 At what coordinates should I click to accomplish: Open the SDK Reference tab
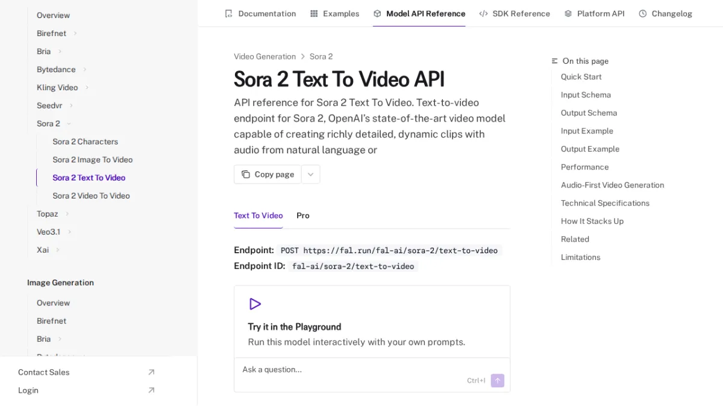click(515, 13)
